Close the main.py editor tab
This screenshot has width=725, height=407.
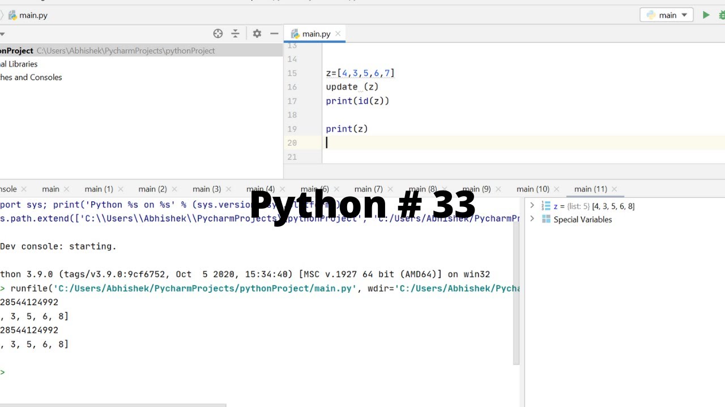338,33
